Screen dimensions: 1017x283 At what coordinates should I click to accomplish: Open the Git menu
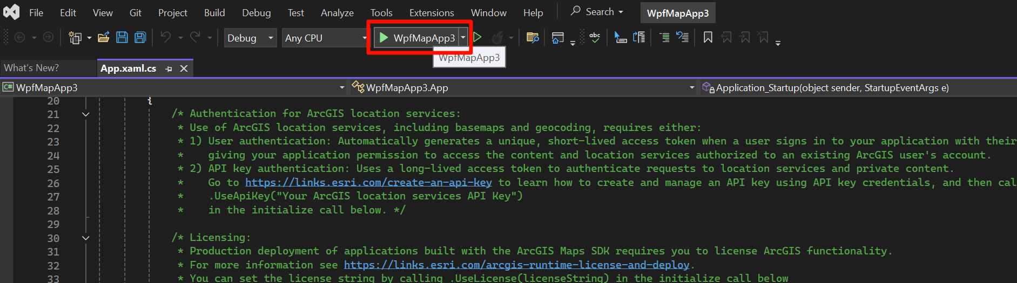[x=136, y=12]
